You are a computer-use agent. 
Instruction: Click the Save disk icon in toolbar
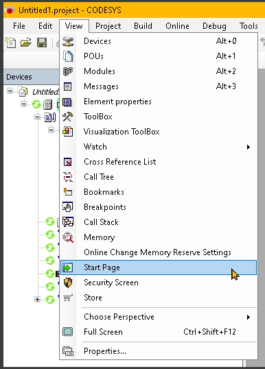tap(42, 43)
